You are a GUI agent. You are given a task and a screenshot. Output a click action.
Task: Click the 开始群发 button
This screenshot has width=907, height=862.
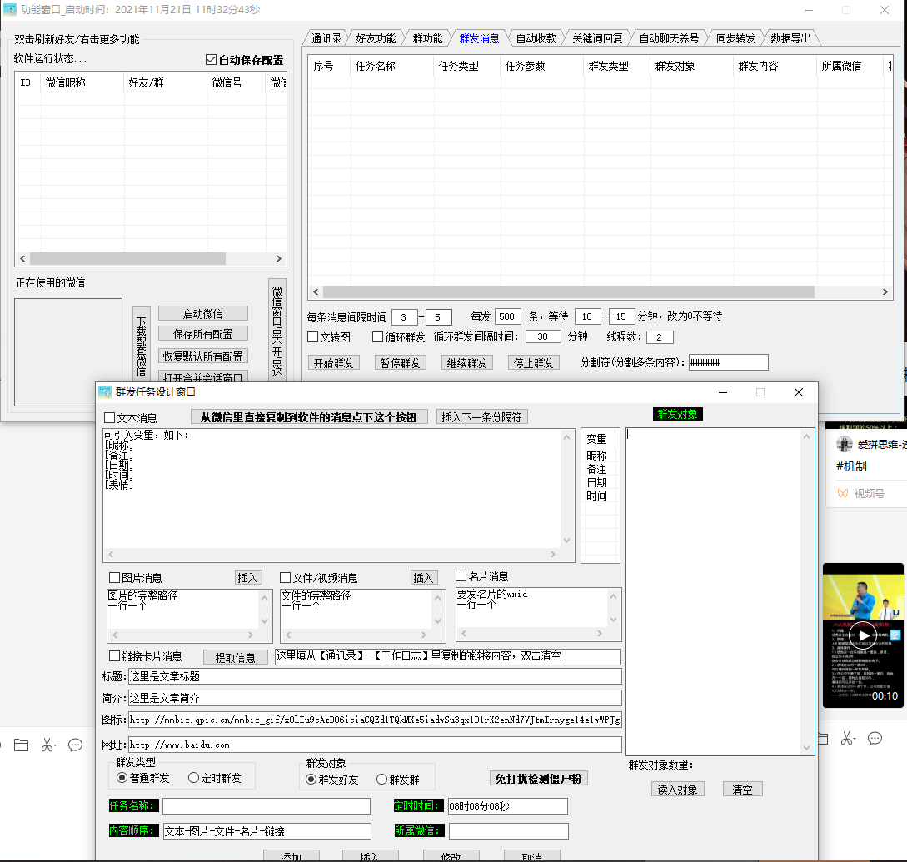click(333, 363)
